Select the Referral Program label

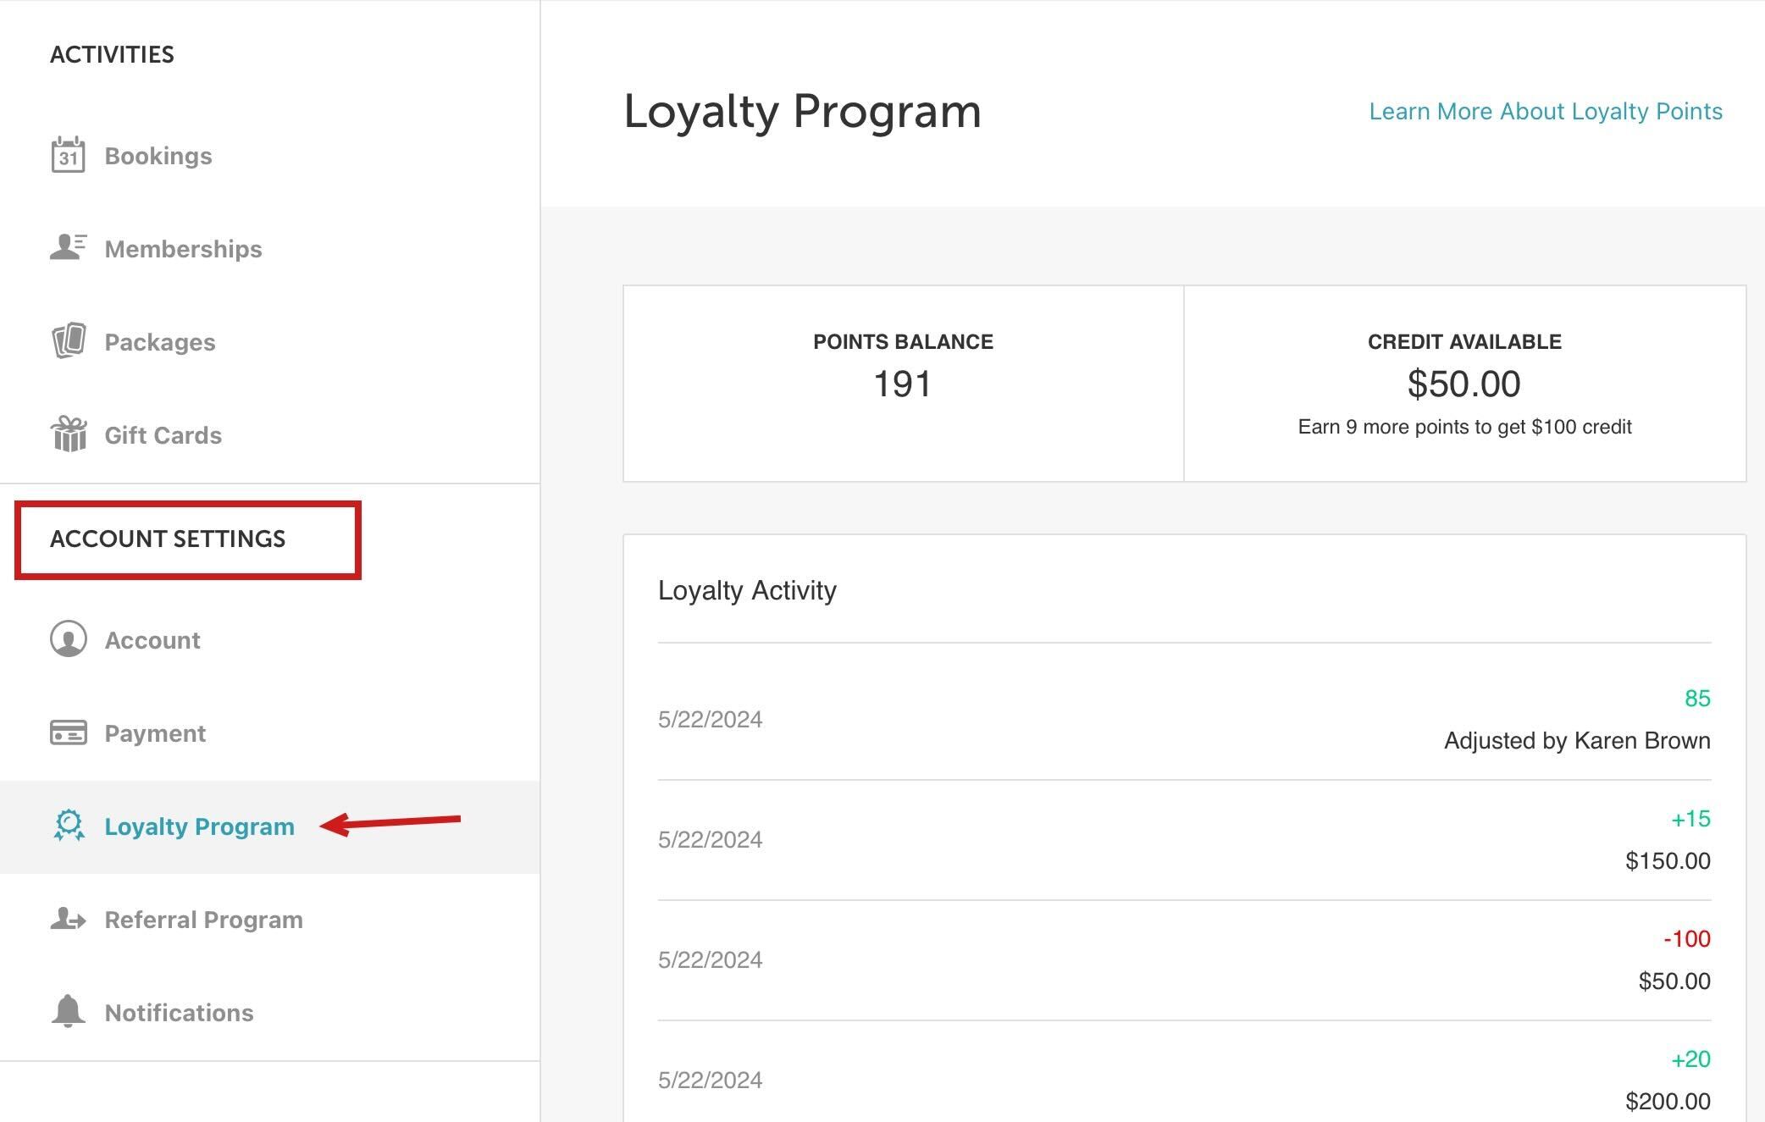click(x=203, y=920)
